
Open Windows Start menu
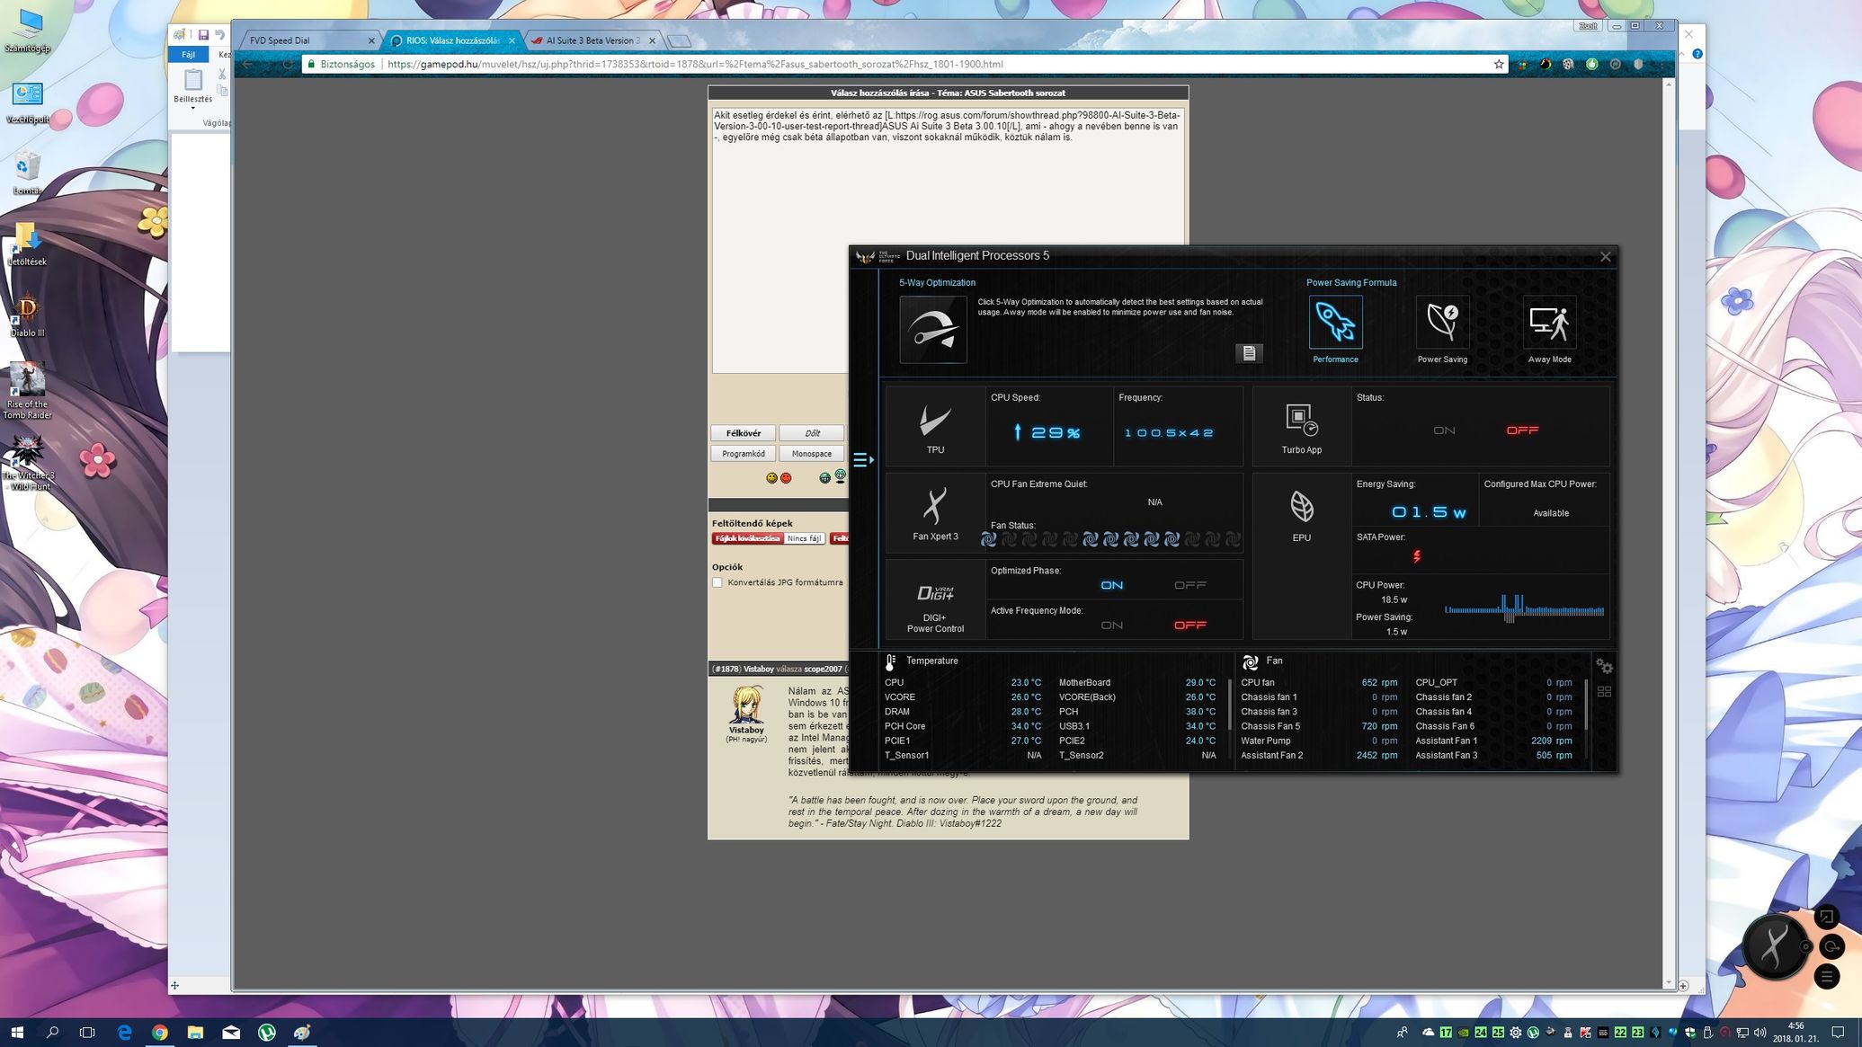point(16,1033)
